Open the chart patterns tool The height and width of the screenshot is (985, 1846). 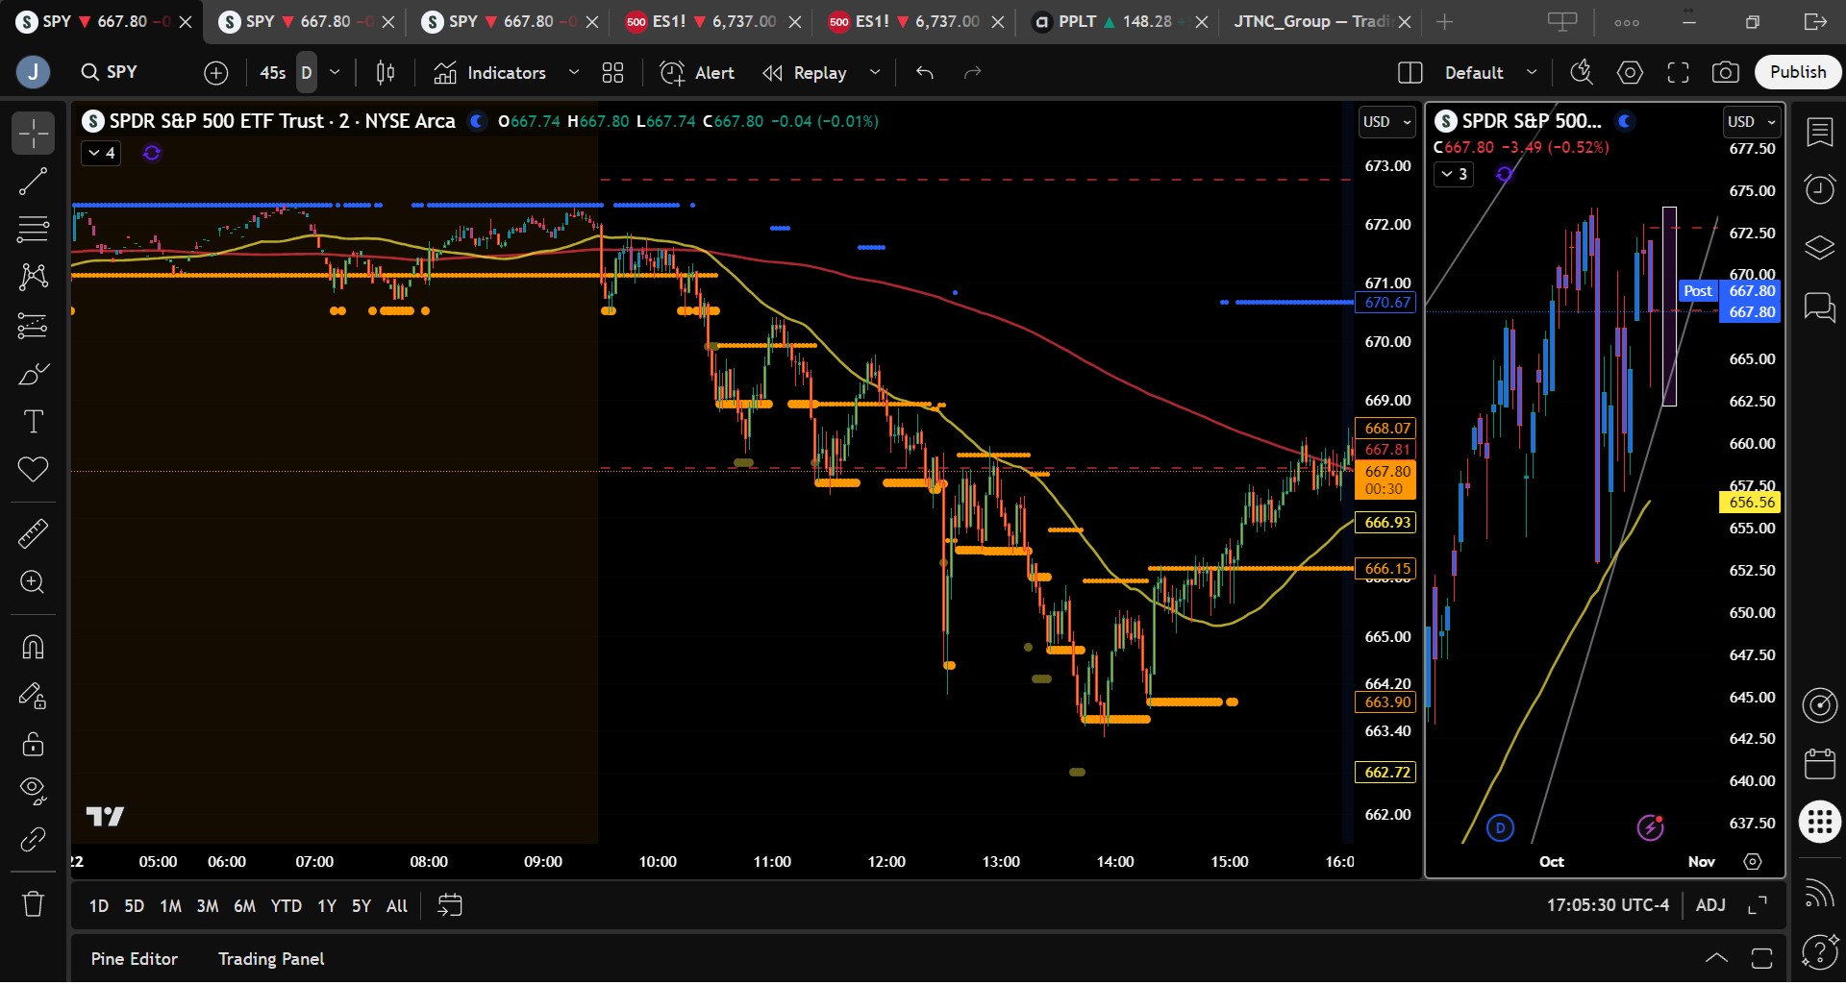point(33,278)
